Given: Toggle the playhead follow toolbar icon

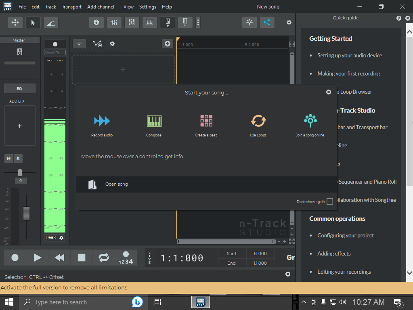Looking at the screenshot, I should [x=185, y=22].
